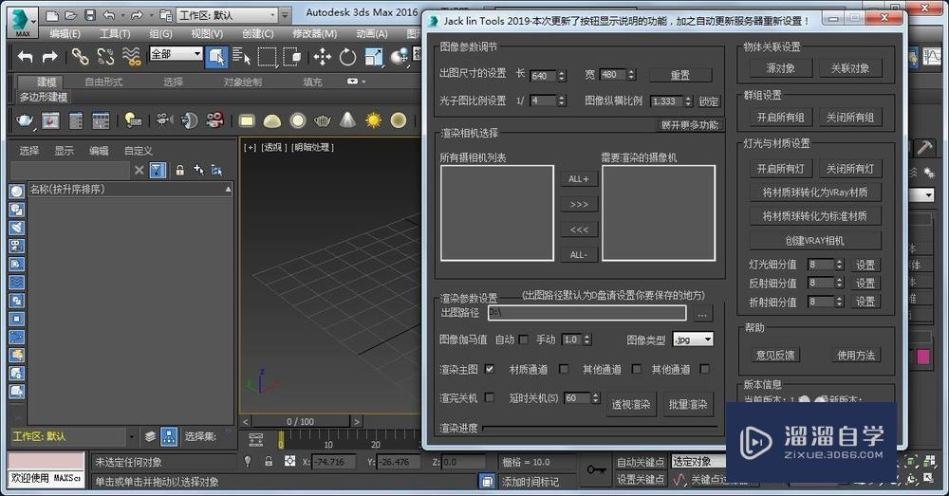949x496 pixels.
Task: Click the cone primitive icon
Action: (x=347, y=119)
